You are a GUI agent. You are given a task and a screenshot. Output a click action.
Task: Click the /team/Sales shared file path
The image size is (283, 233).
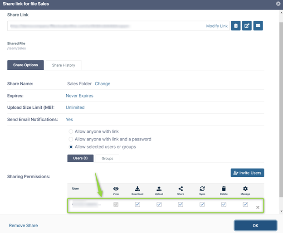click(x=16, y=49)
